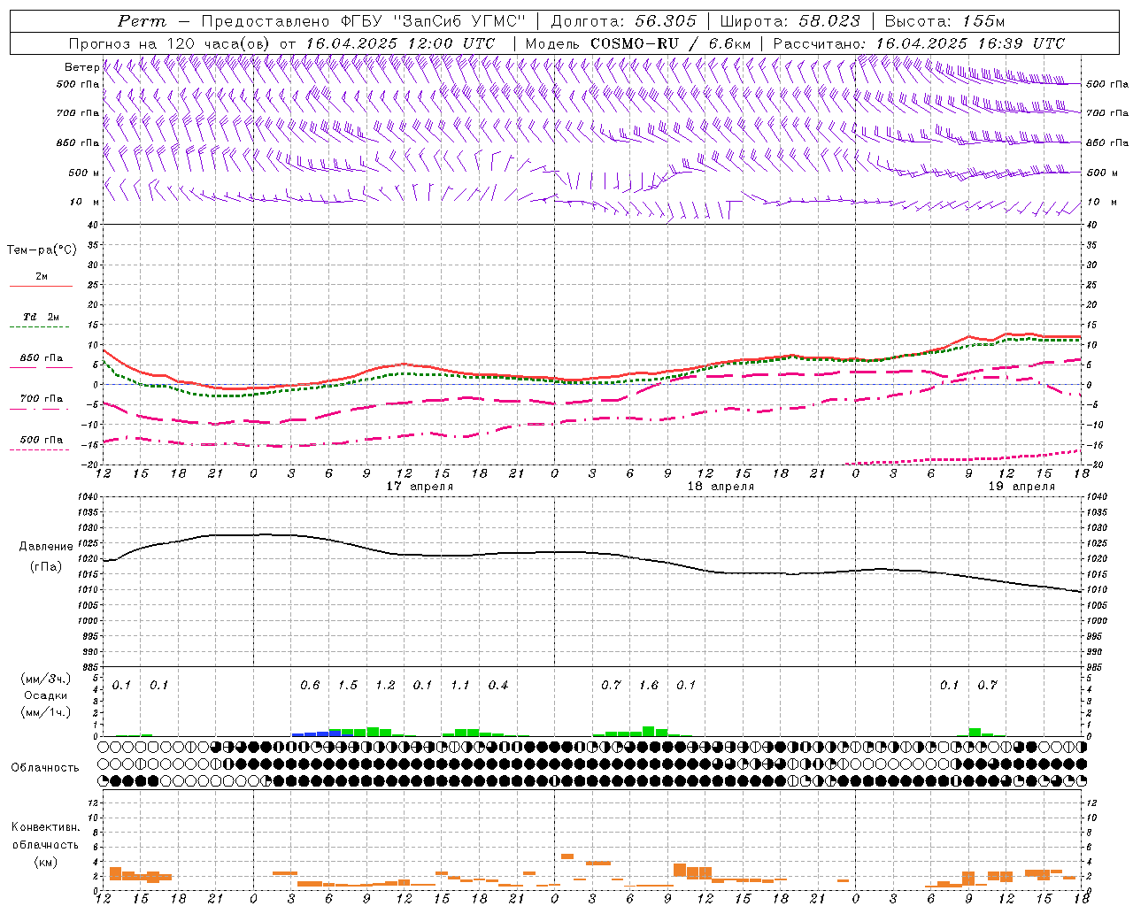Screen dimensions: 1133x906
Task: Click the "0.6" precipitation amount
Action: point(310,686)
